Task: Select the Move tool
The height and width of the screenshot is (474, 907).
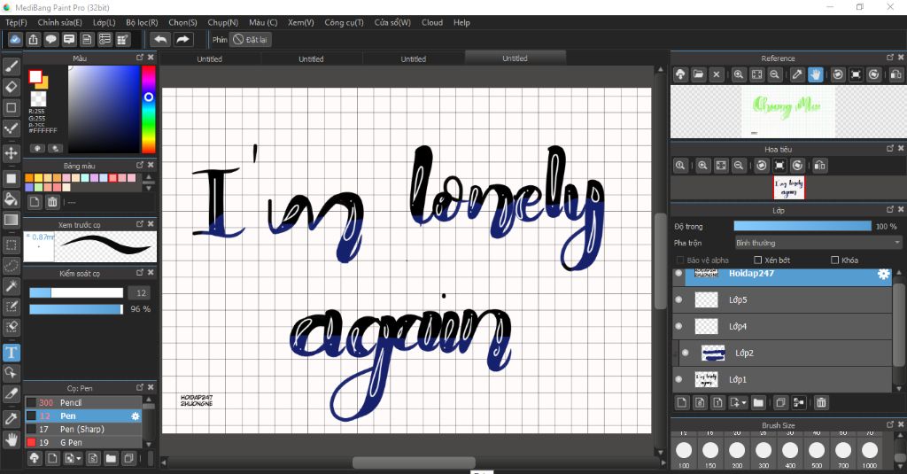Action: [x=11, y=153]
